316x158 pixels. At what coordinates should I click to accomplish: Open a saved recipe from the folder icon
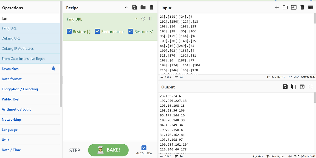click(143, 7)
